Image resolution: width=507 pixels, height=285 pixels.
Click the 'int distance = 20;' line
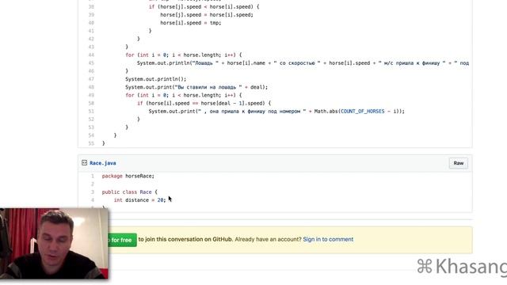tap(139, 200)
